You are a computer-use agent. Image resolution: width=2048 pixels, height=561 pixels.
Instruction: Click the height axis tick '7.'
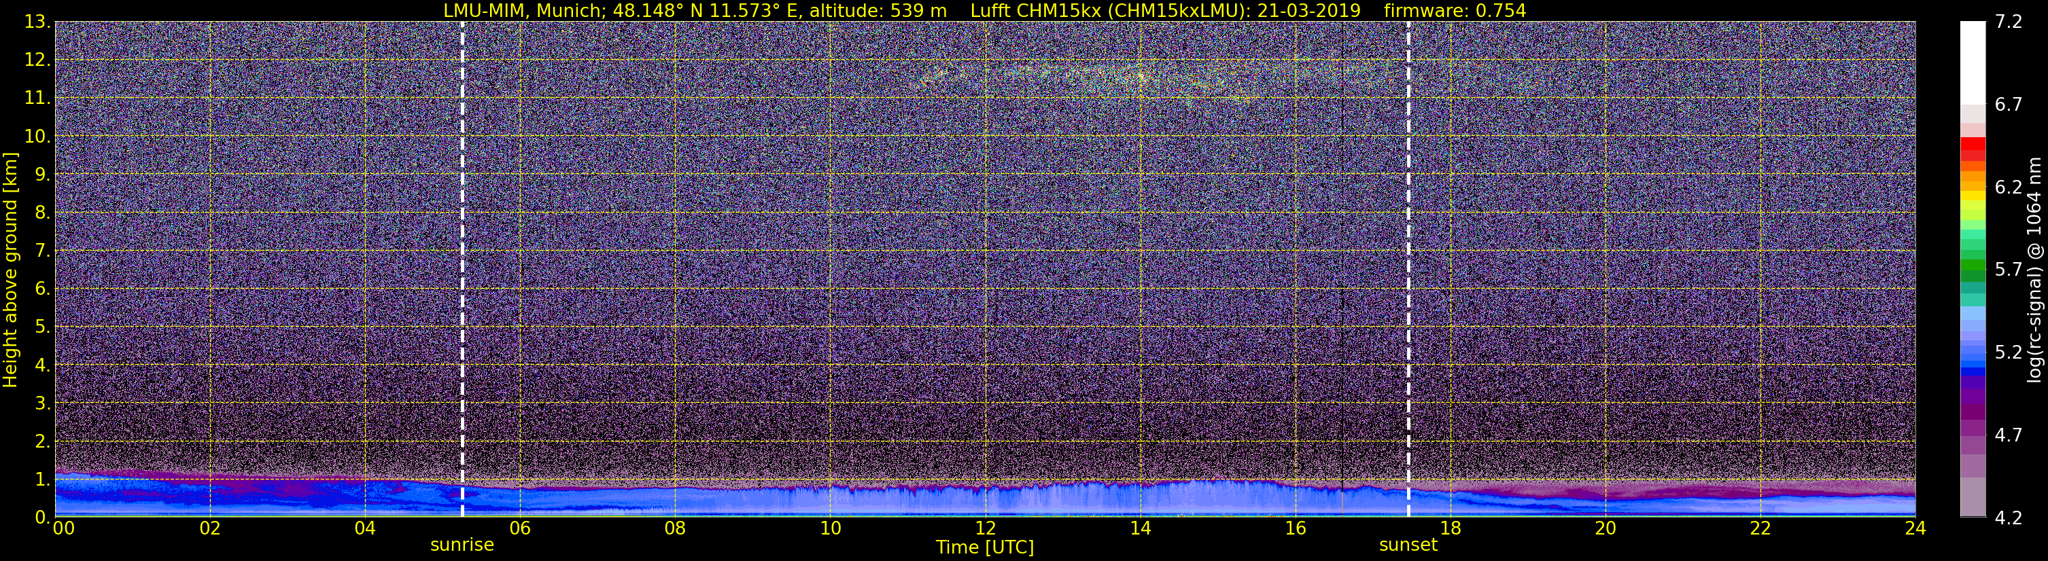(42, 251)
